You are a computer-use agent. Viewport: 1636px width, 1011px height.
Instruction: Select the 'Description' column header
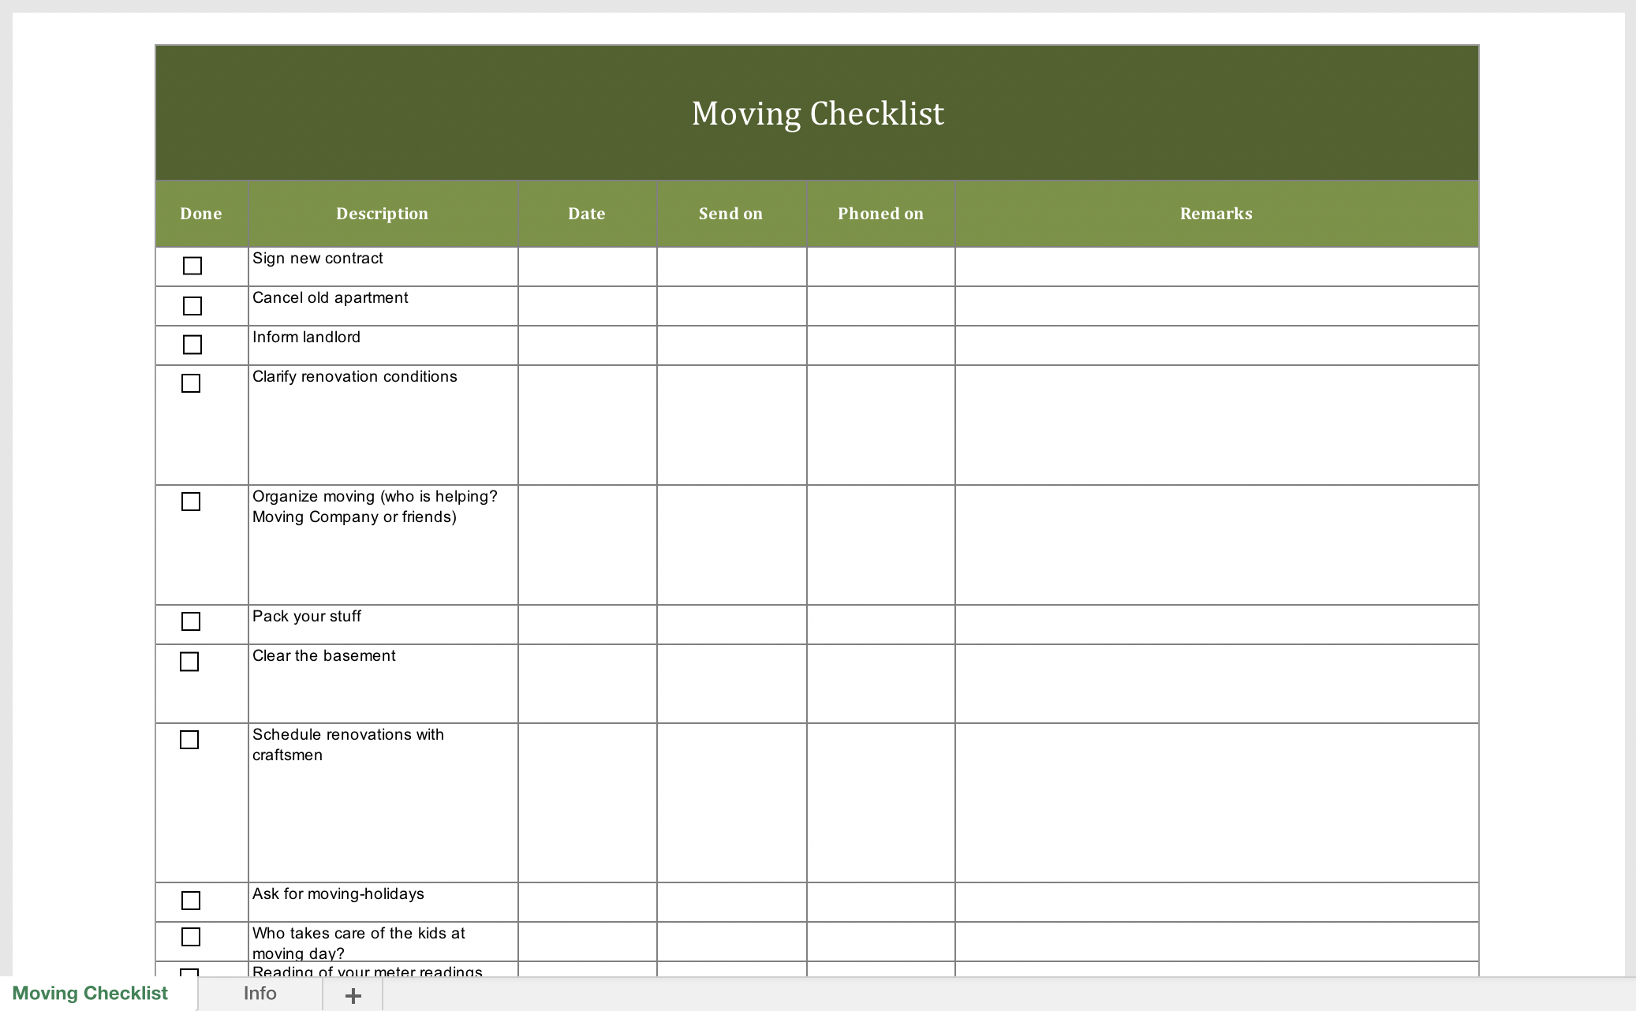pos(382,214)
